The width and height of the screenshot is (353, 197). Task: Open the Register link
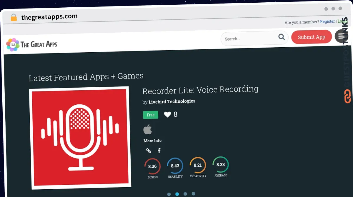(327, 21)
